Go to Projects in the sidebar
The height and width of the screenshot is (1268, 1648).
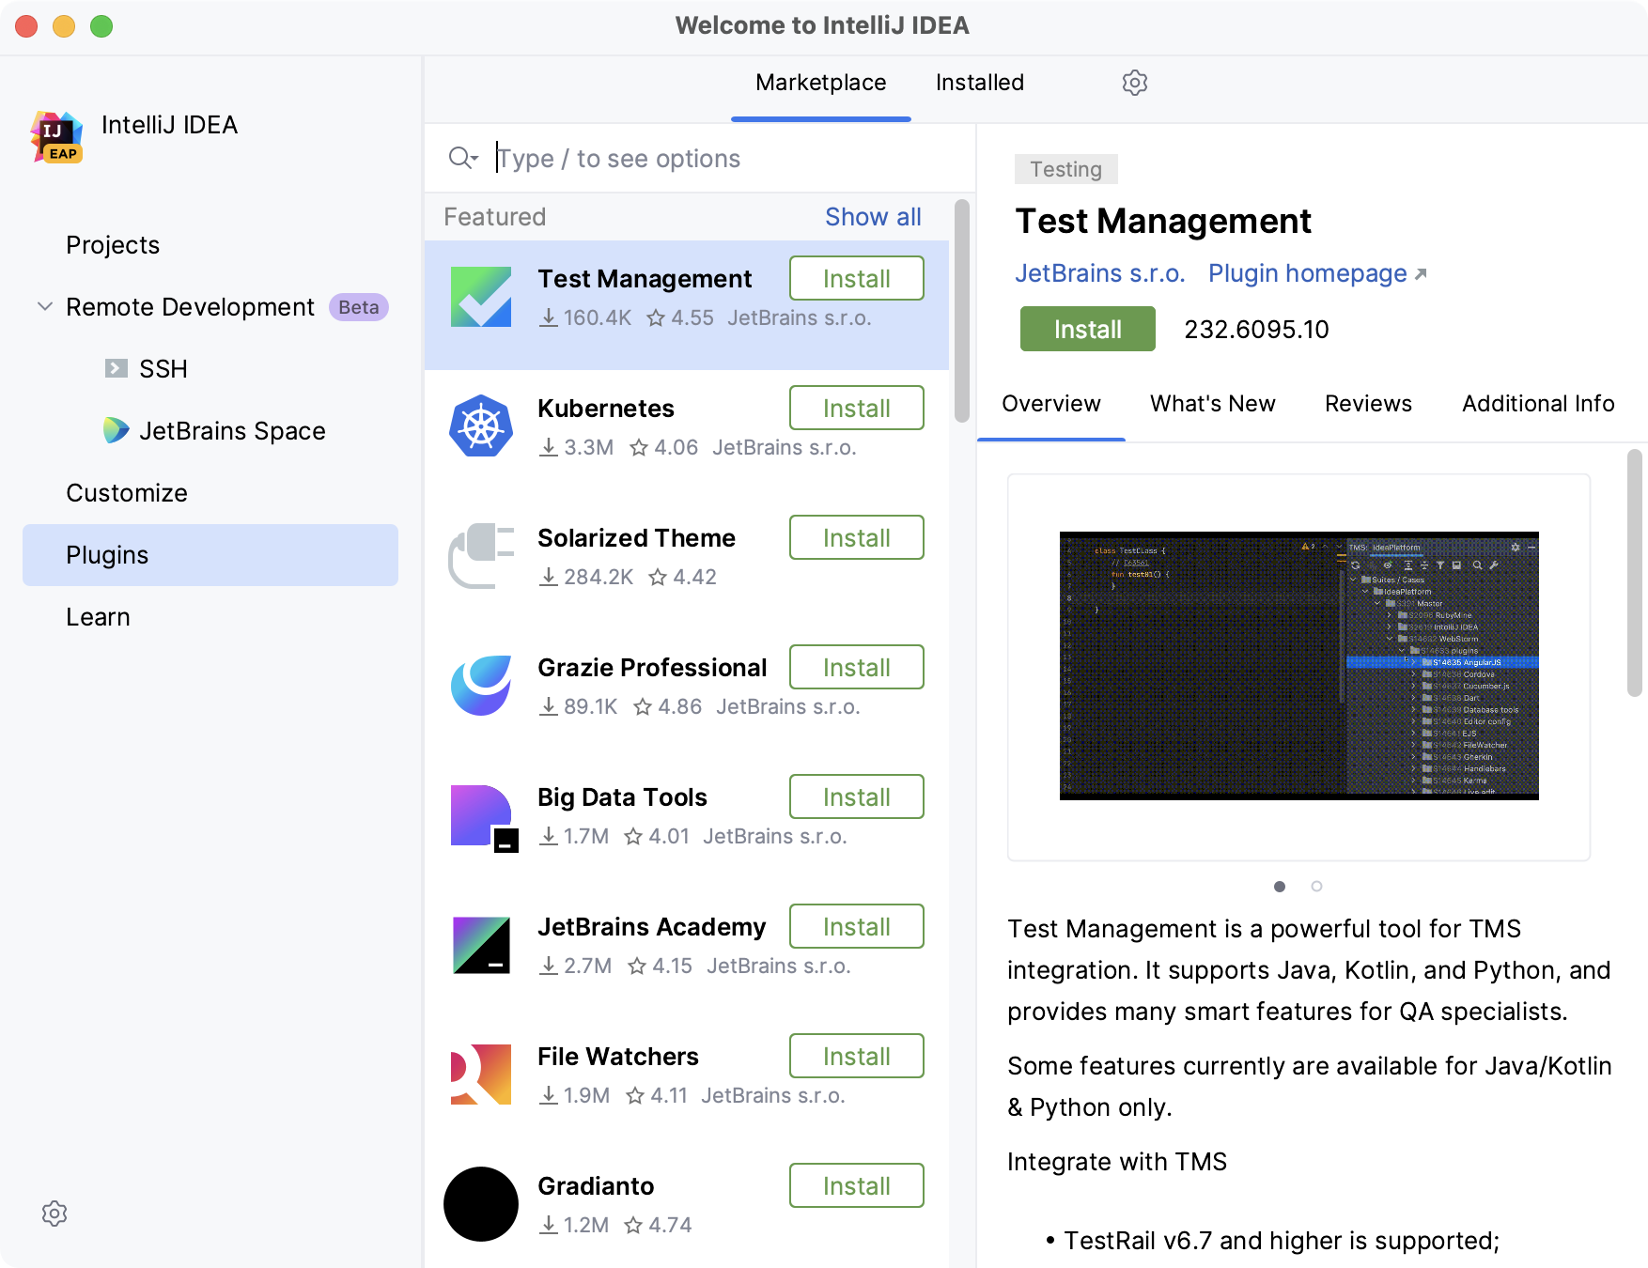pyautogui.click(x=113, y=245)
